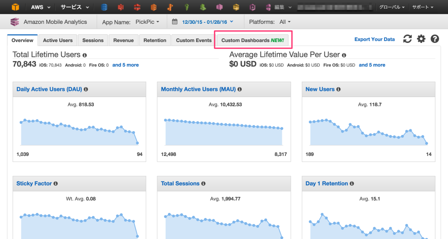448x239 pixels.
Task: Open the AWS console home cube icon
Action: 15,7
